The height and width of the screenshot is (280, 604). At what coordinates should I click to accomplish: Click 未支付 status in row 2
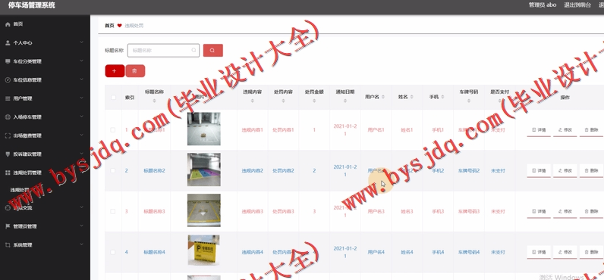click(x=498, y=170)
